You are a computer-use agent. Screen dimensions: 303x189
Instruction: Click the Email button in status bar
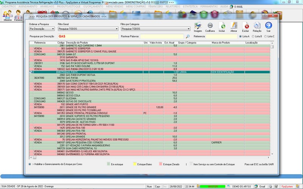click(260, 186)
